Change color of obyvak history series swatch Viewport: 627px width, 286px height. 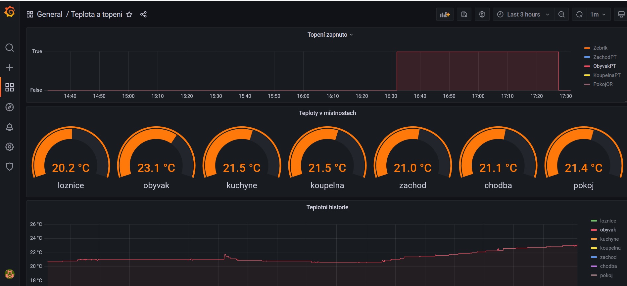[x=594, y=230]
